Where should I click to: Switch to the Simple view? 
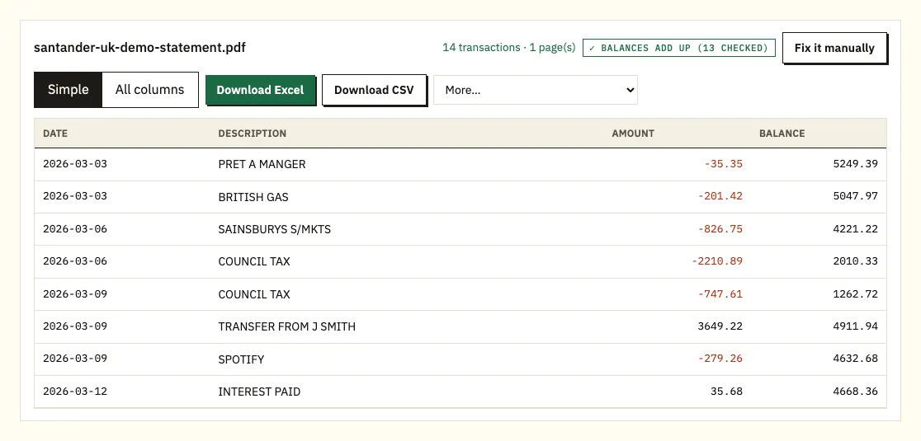pyautogui.click(x=68, y=90)
